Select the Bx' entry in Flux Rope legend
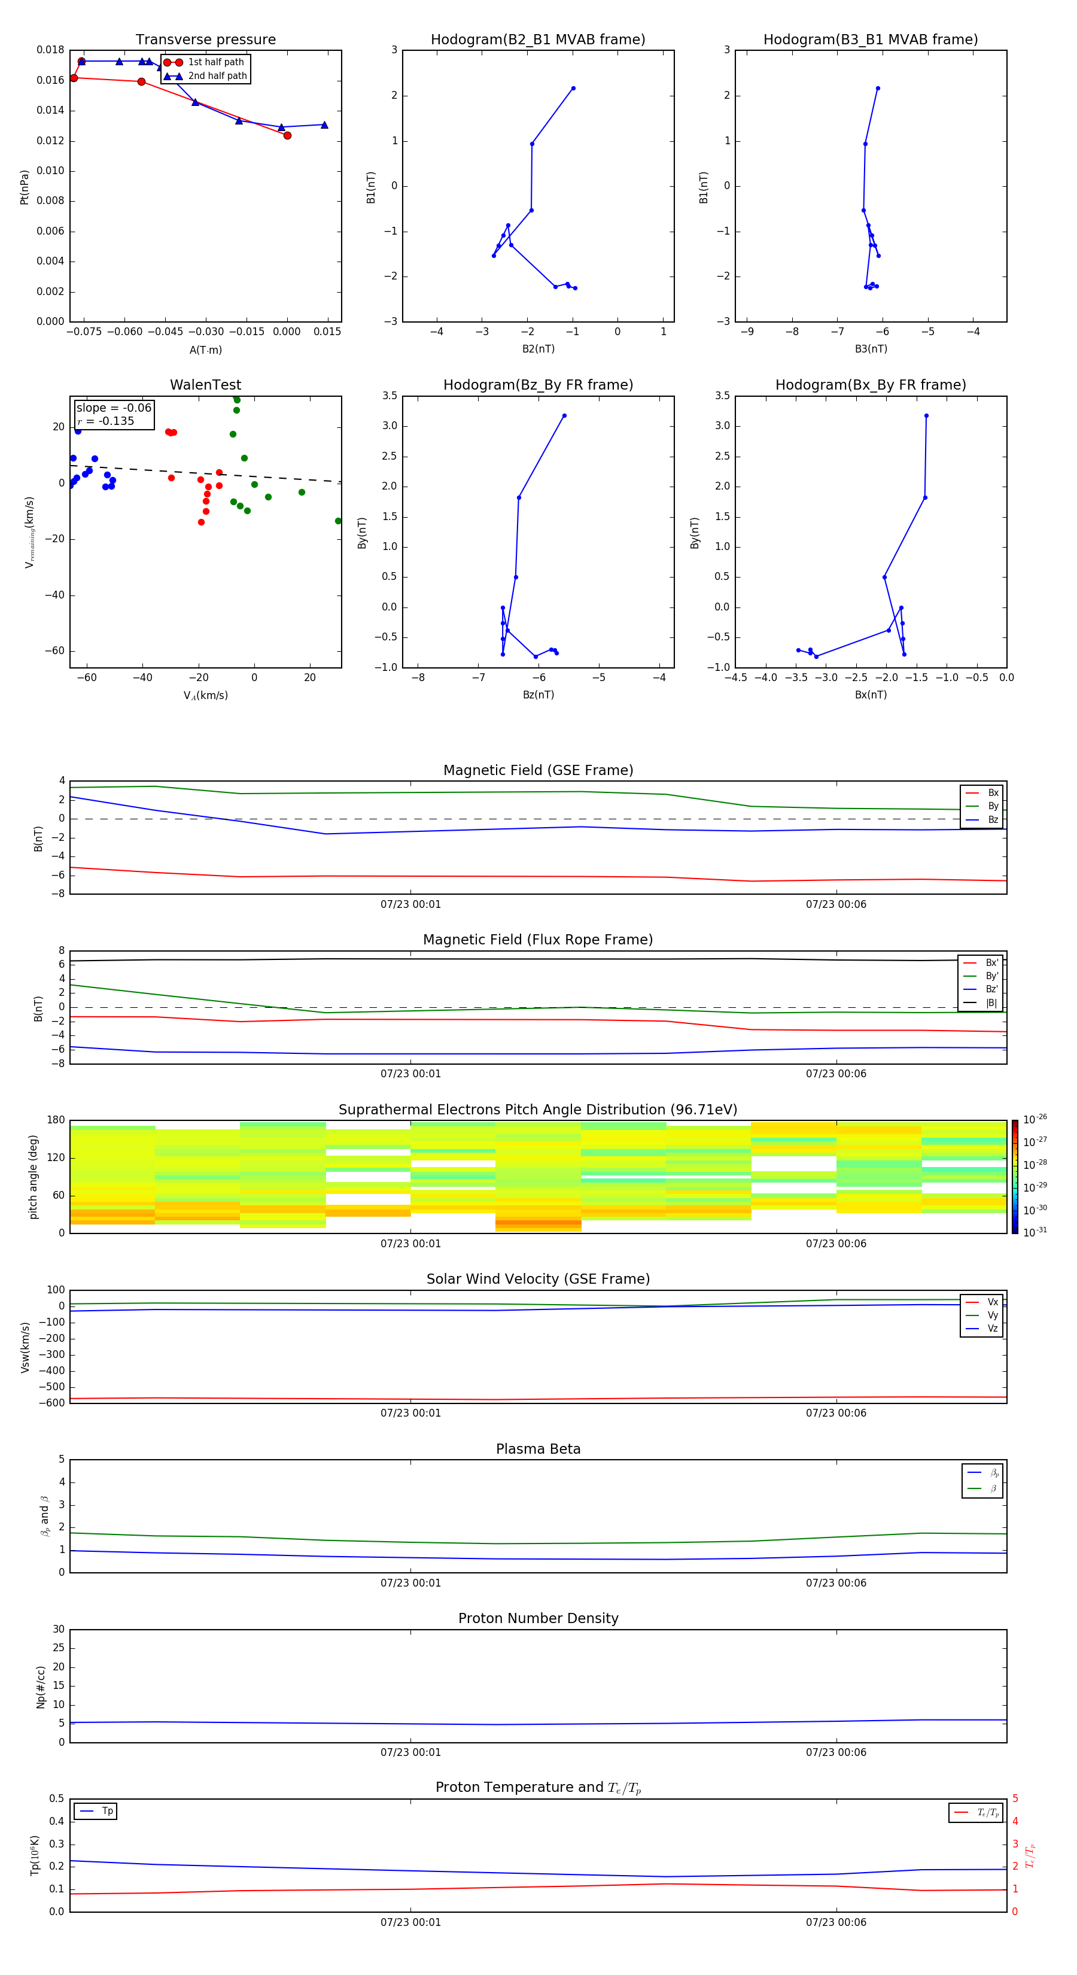The height and width of the screenshot is (1975, 1077). (x=981, y=963)
